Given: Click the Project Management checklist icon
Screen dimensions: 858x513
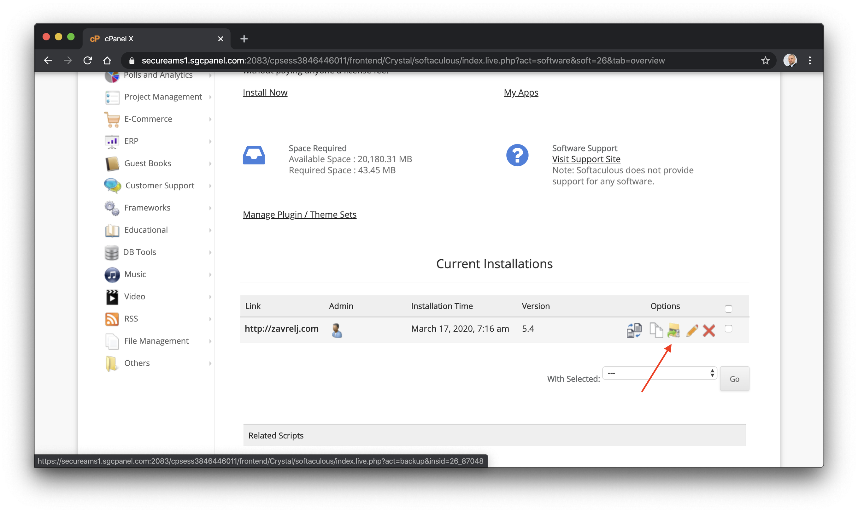Looking at the screenshot, I should click(x=112, y=97).
